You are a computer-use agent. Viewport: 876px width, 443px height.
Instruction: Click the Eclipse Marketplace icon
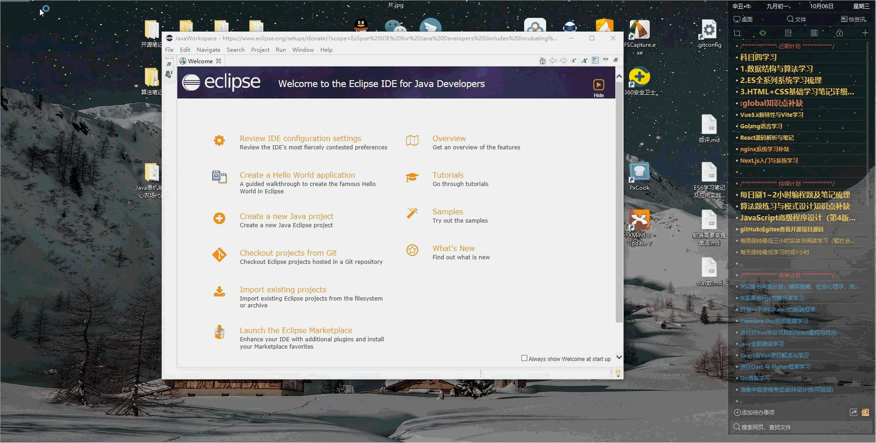click(x=219, y=332)
